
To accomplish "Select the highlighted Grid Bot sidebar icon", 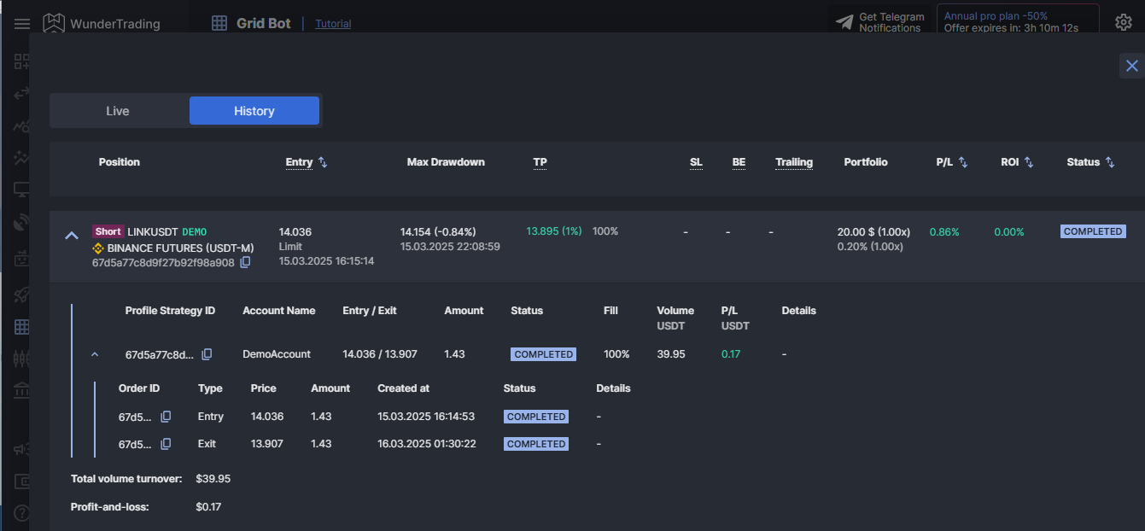I will click(21, 326).
